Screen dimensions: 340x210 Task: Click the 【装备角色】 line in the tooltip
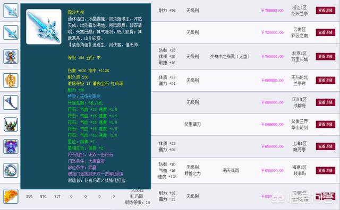(103, 45)
